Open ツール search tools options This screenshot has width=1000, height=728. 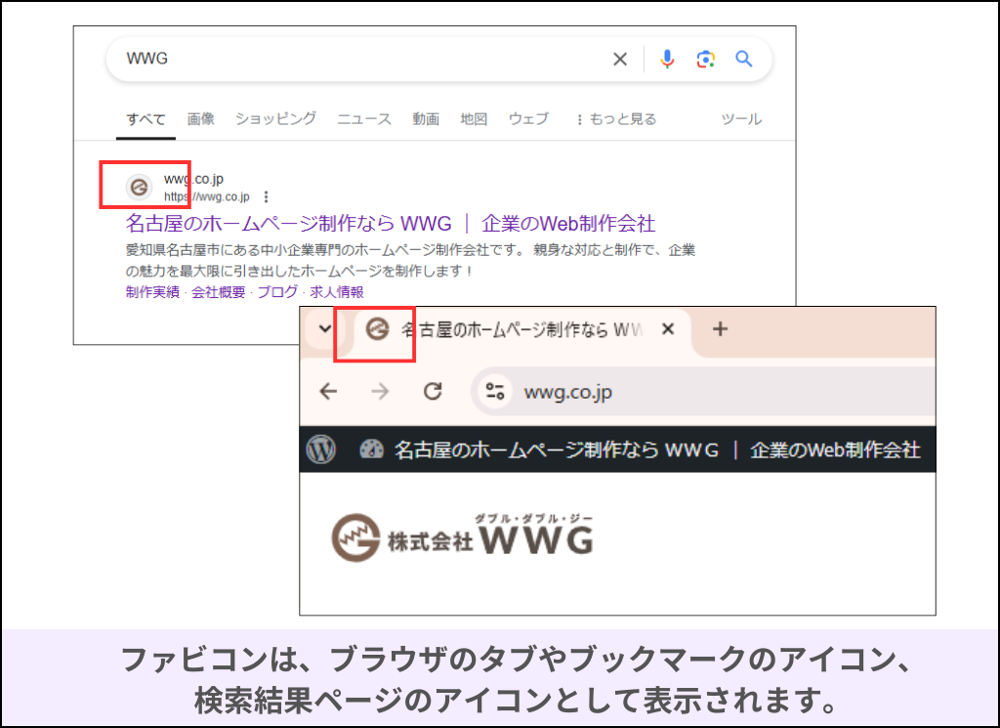[x=740, y=118]
